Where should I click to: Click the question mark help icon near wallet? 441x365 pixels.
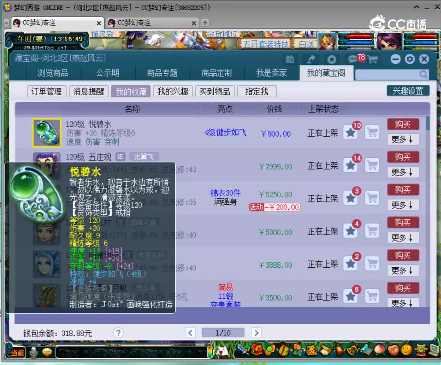(118, 333)
